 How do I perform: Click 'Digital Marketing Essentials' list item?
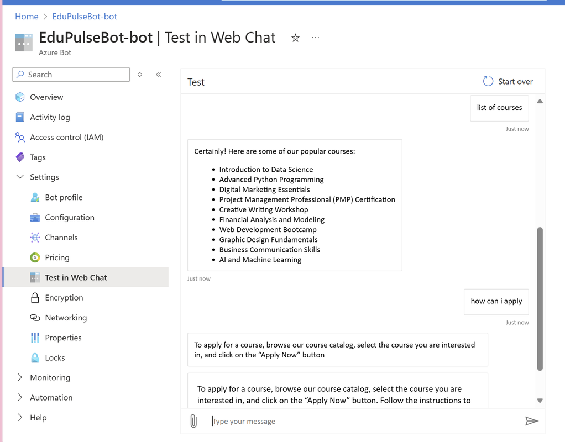point(264,190)
